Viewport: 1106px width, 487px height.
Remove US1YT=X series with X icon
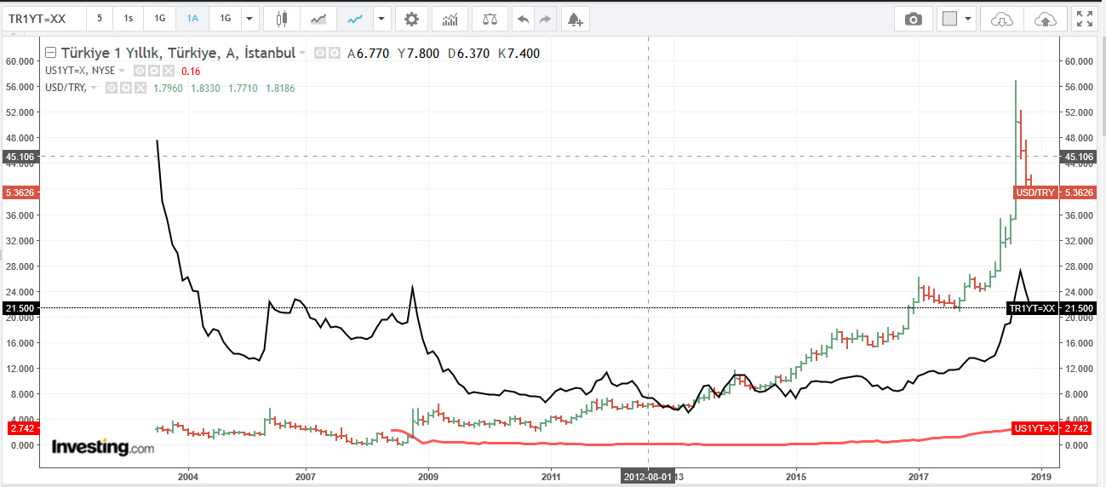[169, 71]
